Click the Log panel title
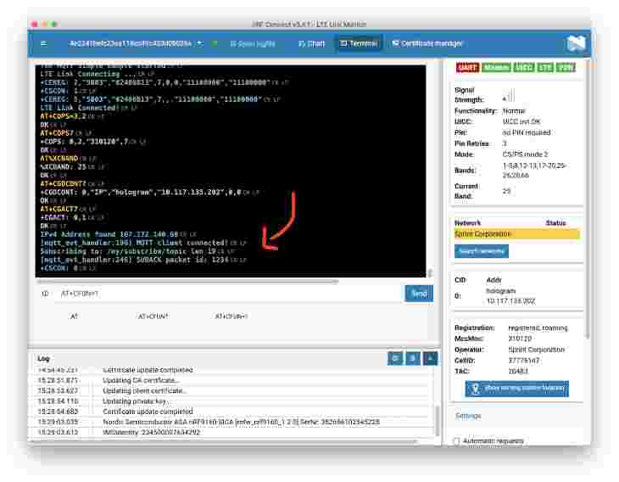This screenshot has width=619, height=482. 43,359
